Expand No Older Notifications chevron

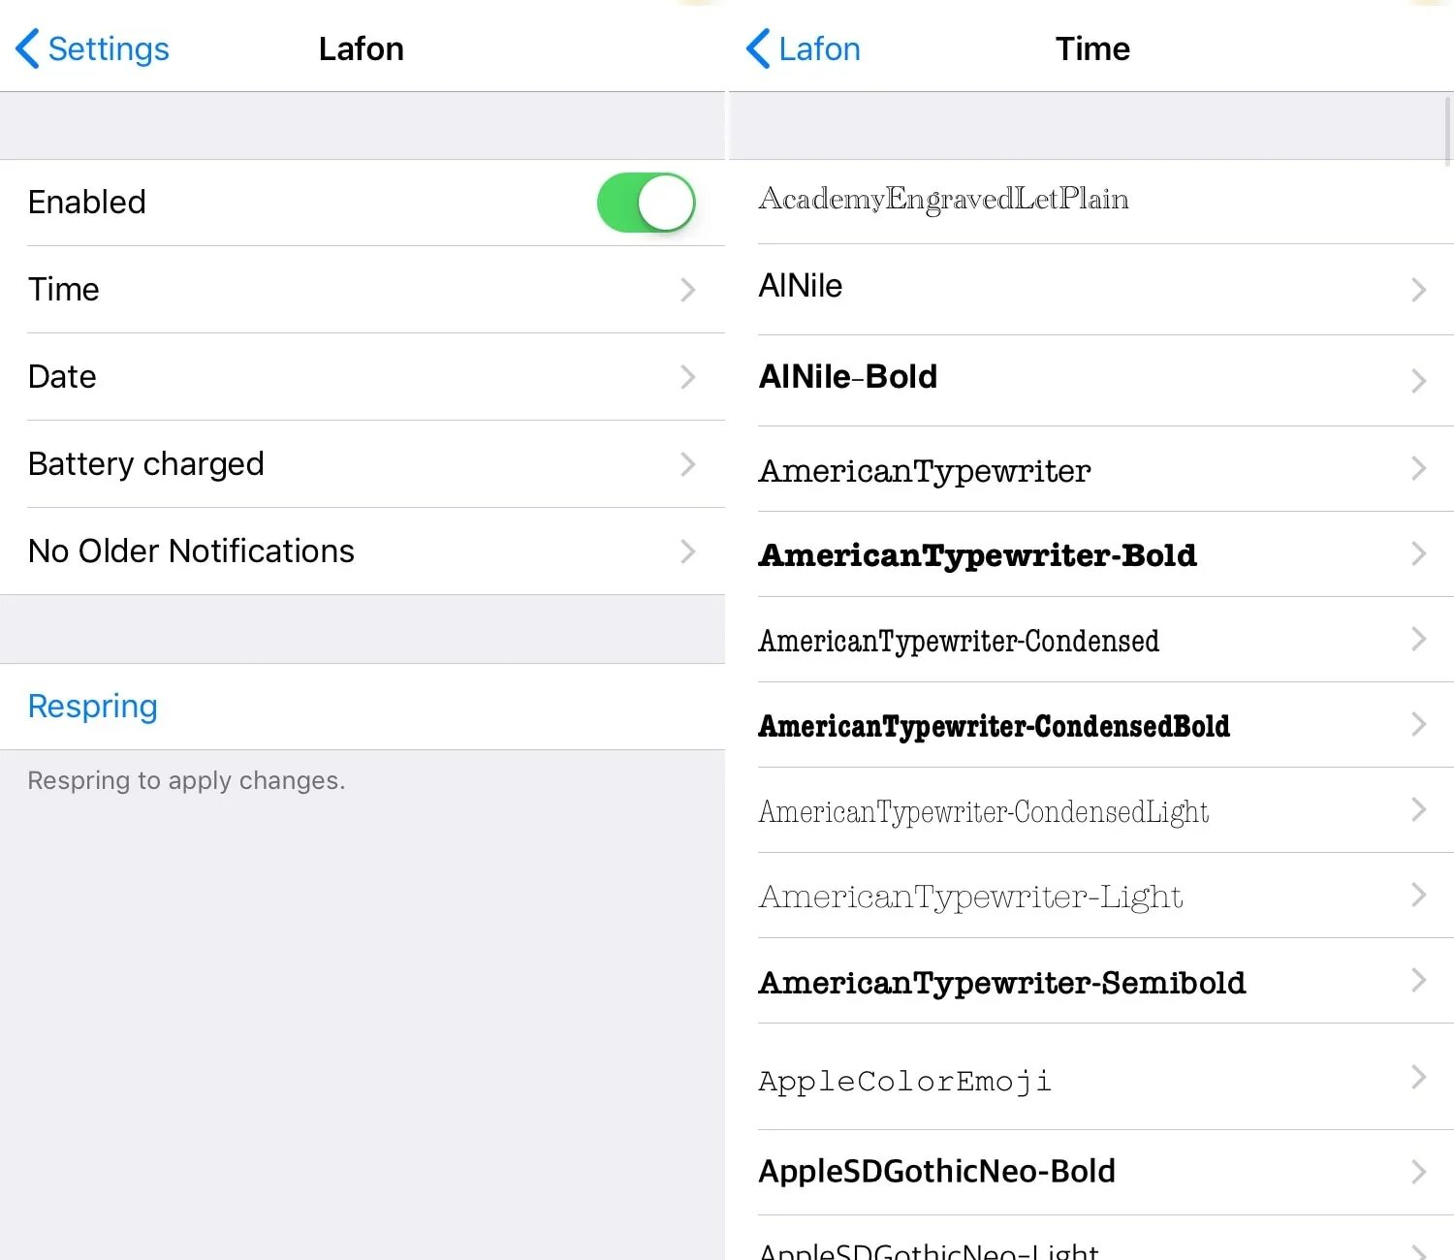point(687,551)
